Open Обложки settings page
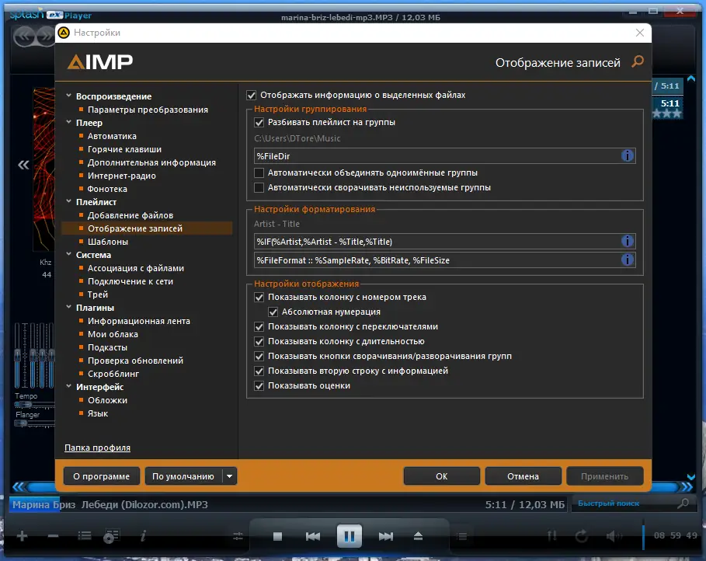Image resolution: width=706 pixels, height=561 pixels. pyautogui.click(x=107, y=400)
